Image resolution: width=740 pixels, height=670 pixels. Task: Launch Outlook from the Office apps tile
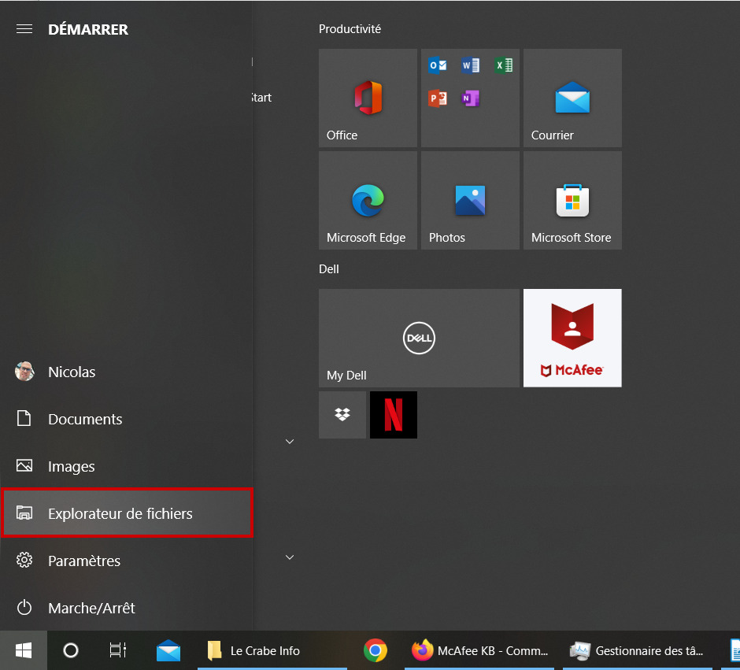tap(438, 65)
